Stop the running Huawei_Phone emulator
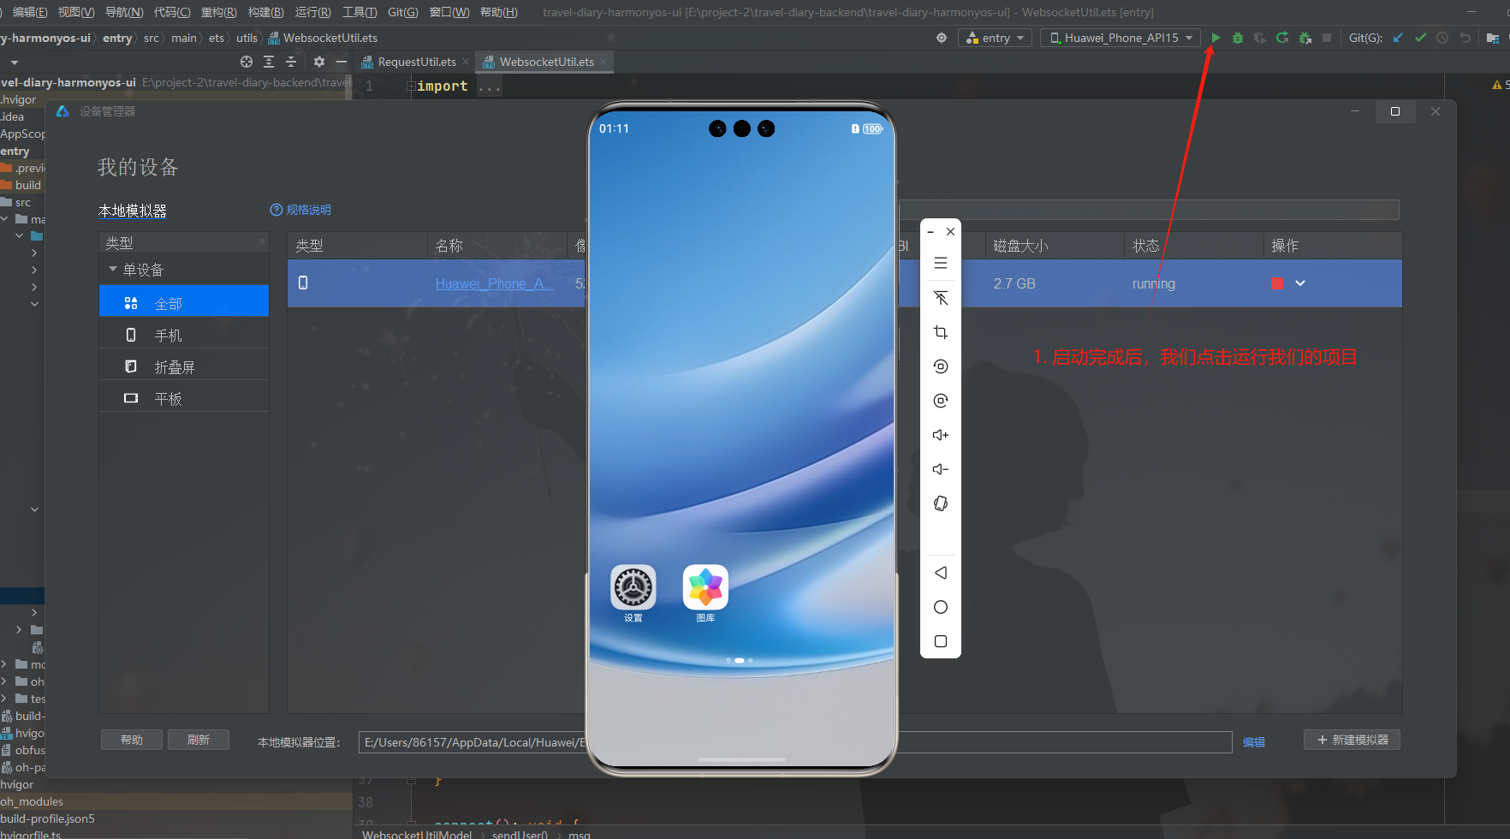This screenshot has height=839, width=1510. coord(1277,283)
